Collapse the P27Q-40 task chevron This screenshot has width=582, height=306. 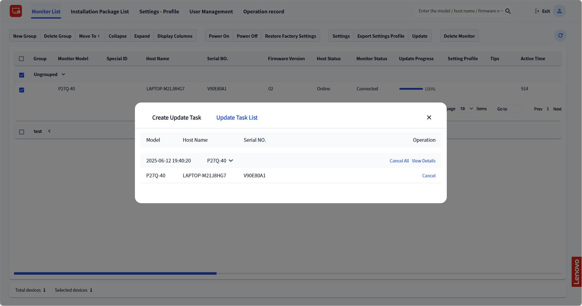pyautogui.click(x=231, y=161)
